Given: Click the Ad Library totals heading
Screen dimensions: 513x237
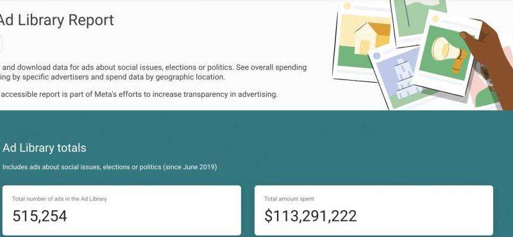Looking at the screenshot, I should (x=44, y=148).
